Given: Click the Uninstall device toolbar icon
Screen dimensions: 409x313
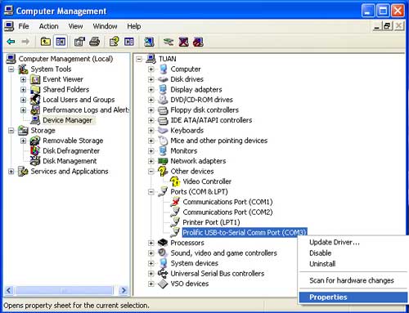Looking at the screenshot, I should 183,42.
